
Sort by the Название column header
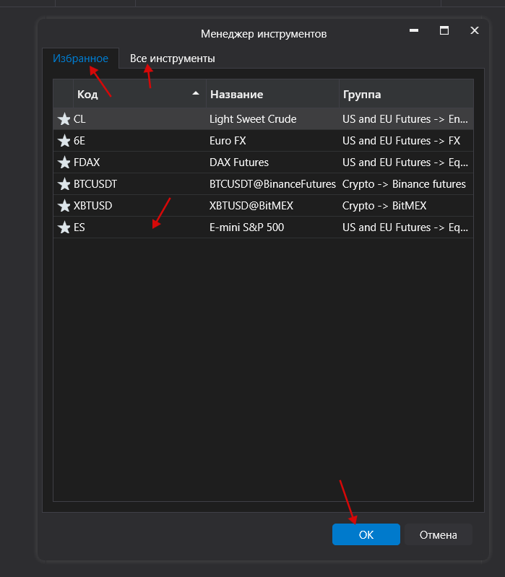tap(272, 94)
